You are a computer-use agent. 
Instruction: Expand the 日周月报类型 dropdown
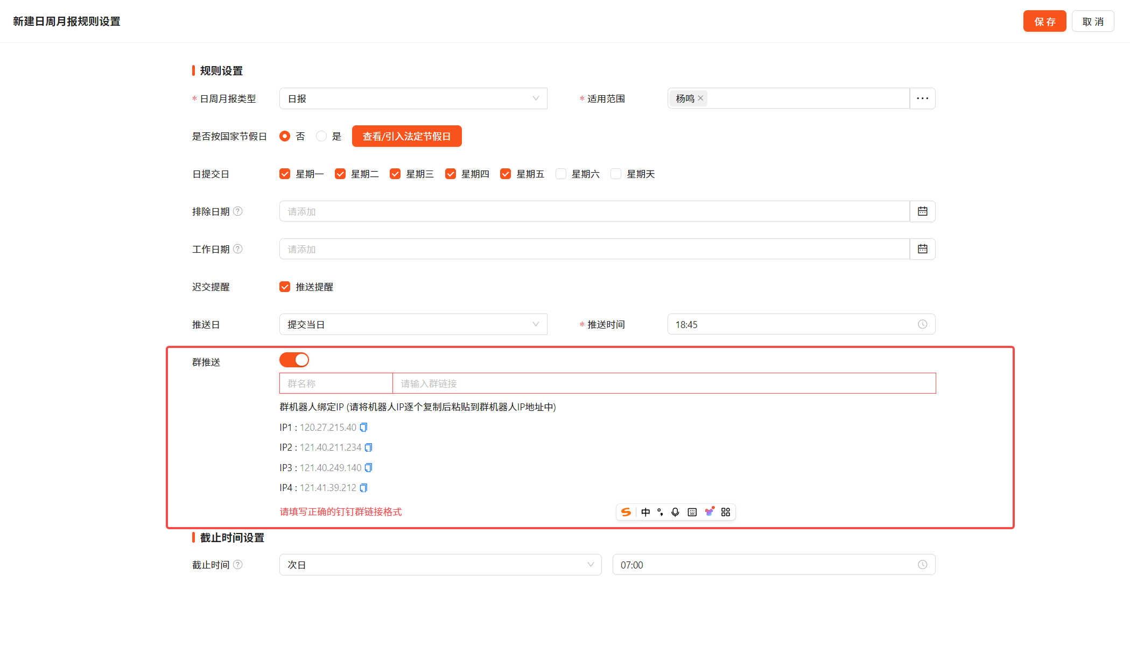pos(413,98)
